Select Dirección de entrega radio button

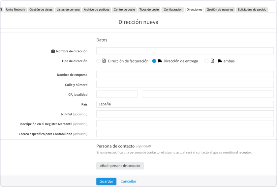pos(154,61)
